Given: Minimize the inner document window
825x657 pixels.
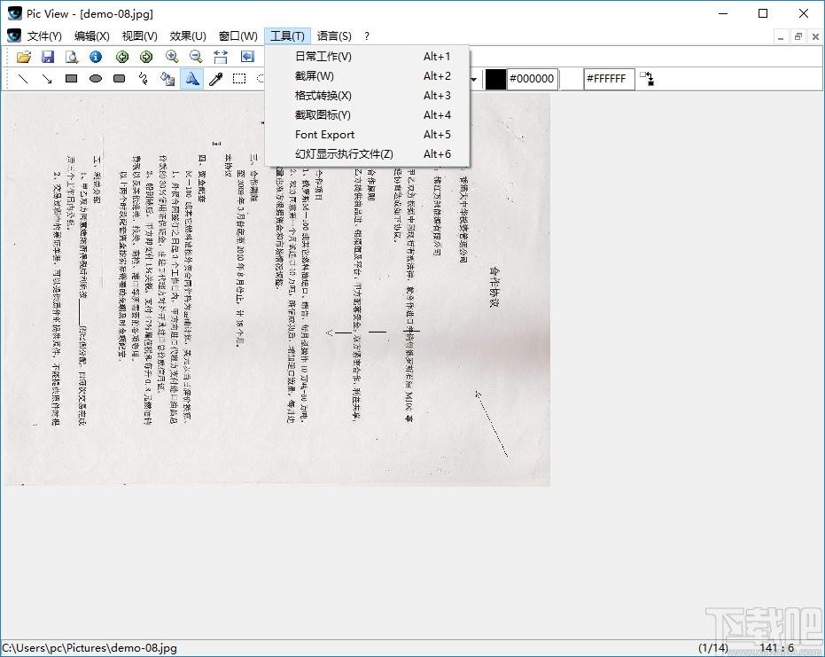Looking at the screenshot, I should point(781,37).
